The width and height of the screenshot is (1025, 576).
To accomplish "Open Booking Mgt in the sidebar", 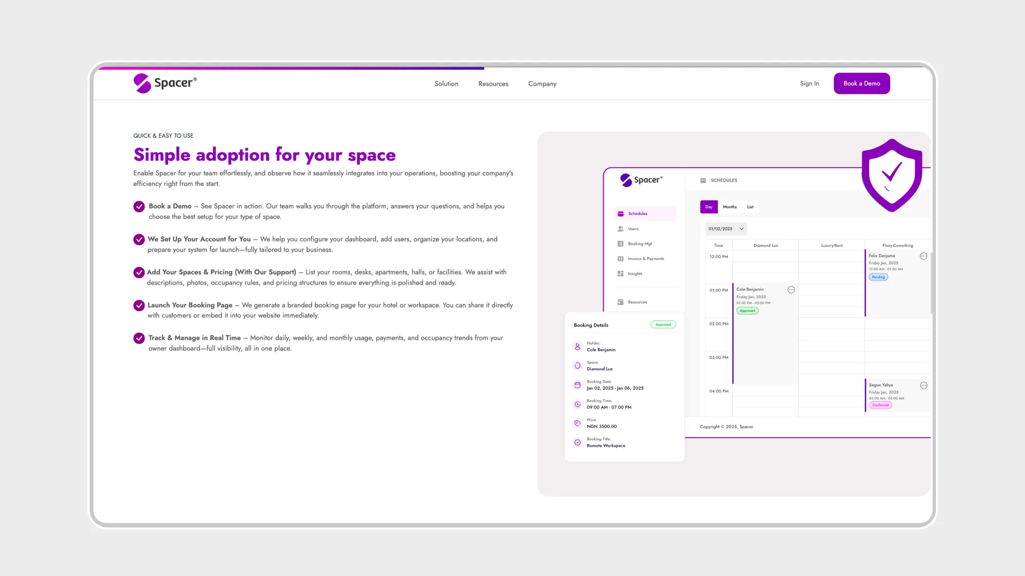I will tap(634, 244).
